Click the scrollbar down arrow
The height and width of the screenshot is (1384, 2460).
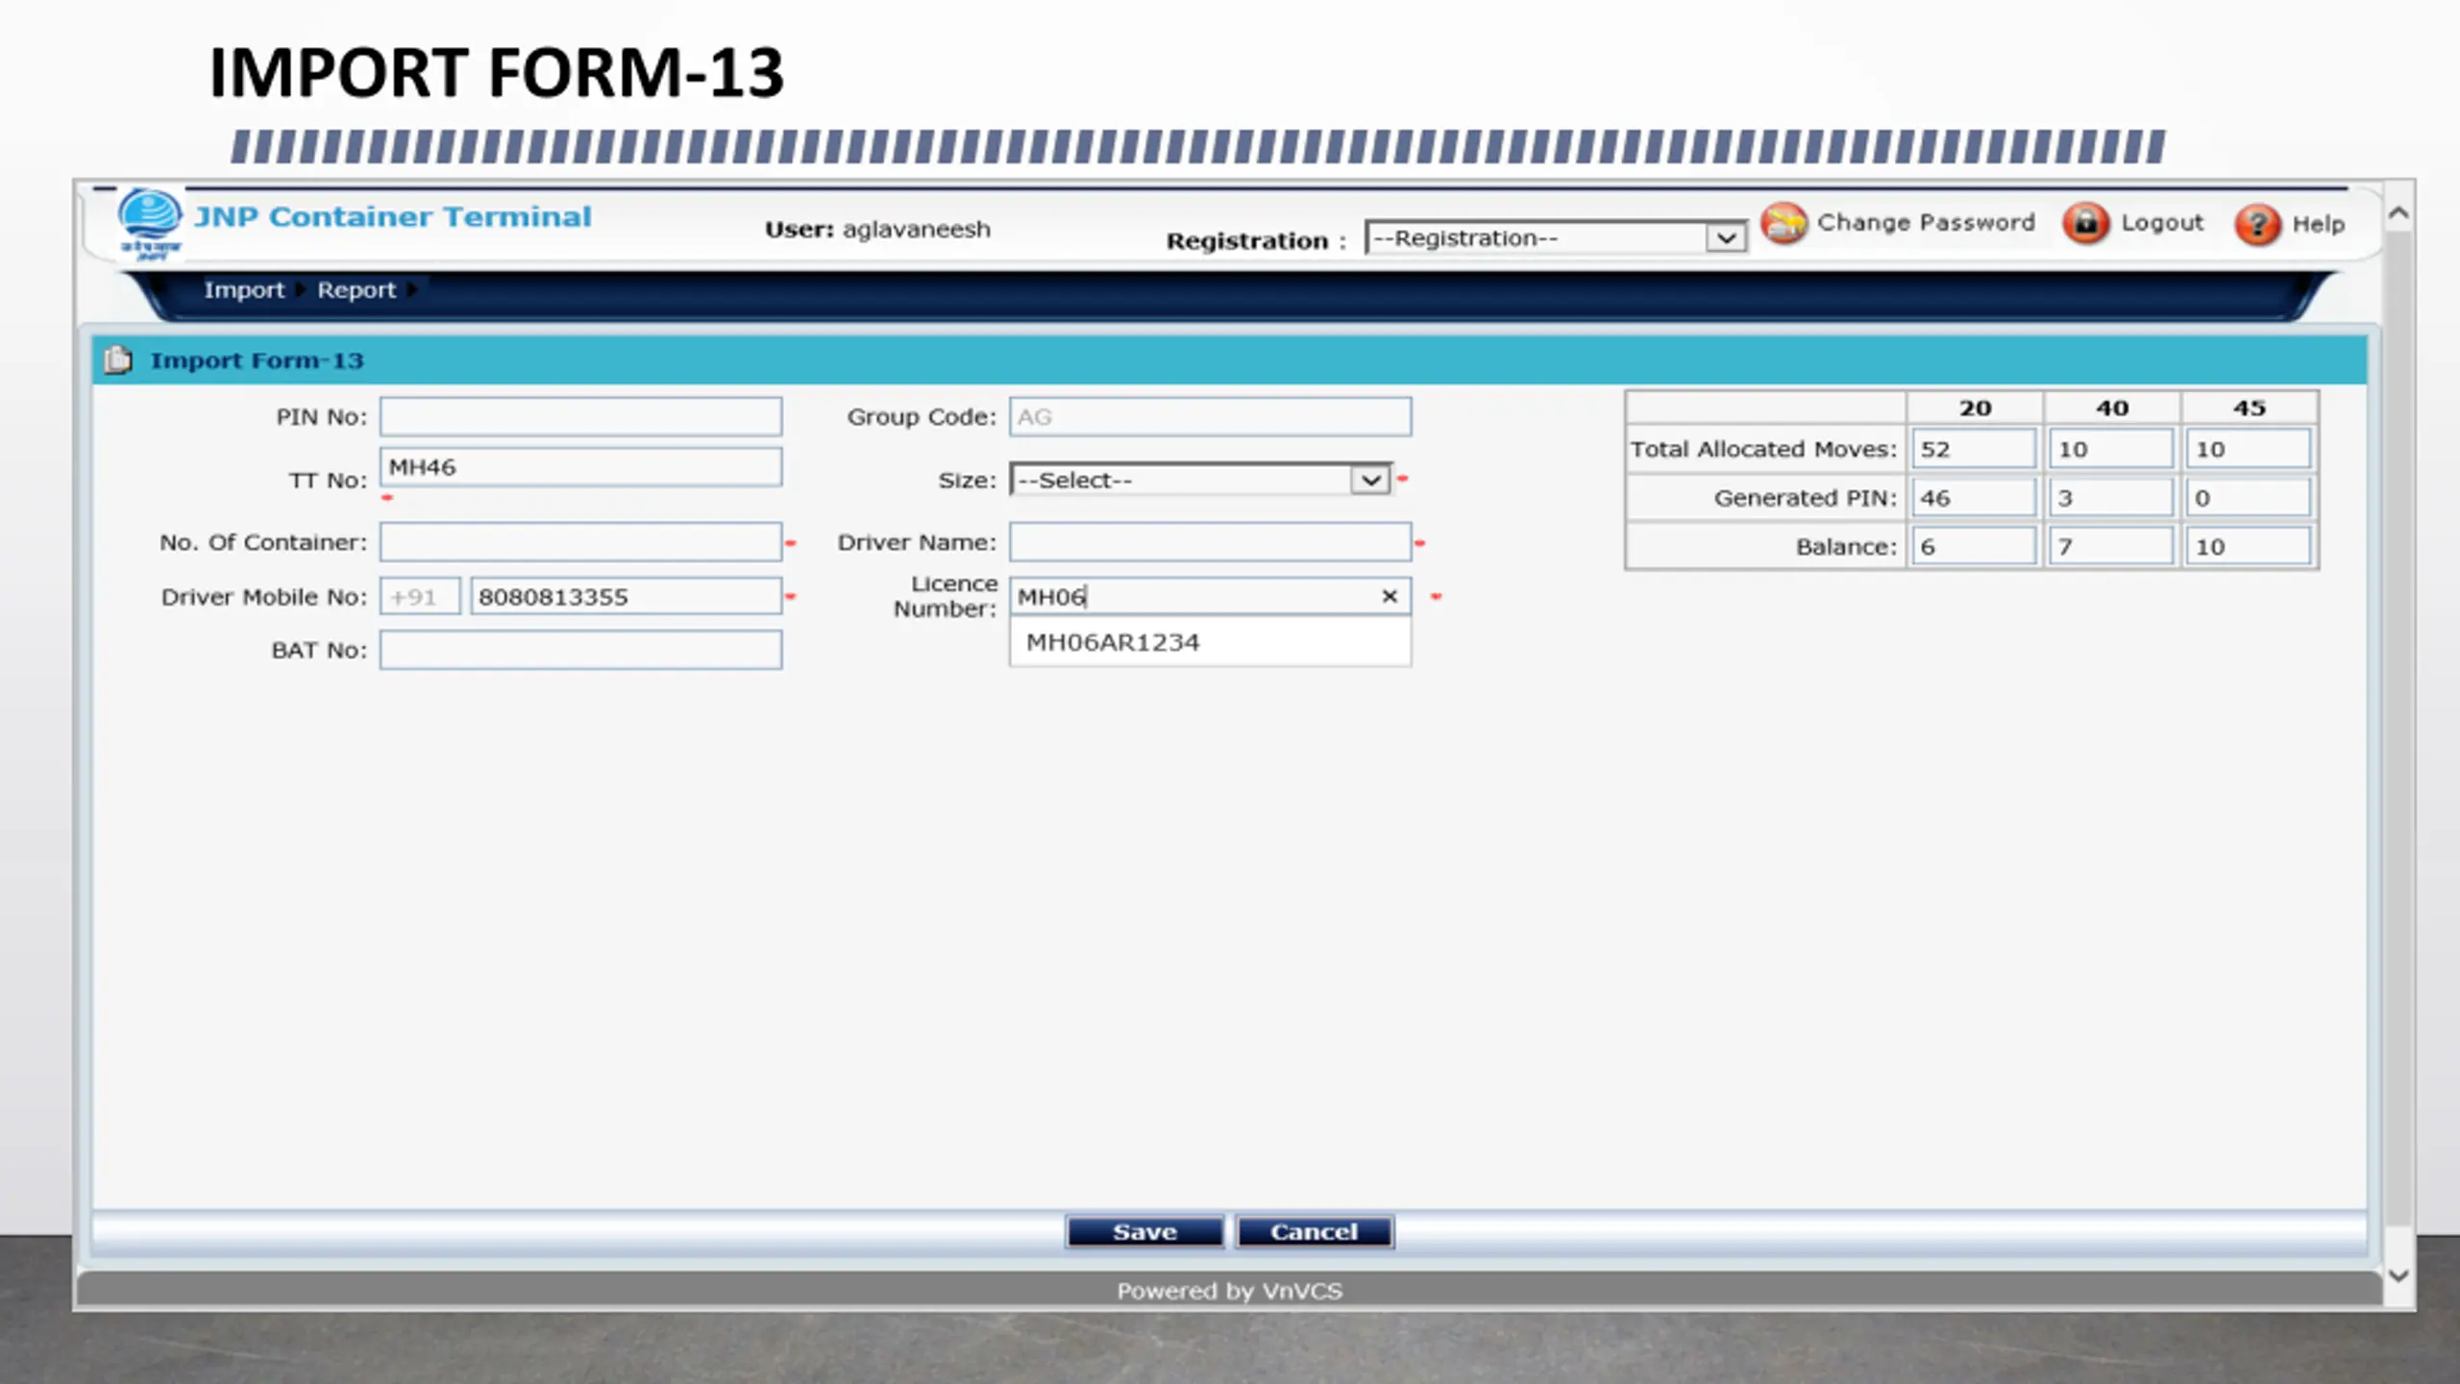click(2398, 1276)
